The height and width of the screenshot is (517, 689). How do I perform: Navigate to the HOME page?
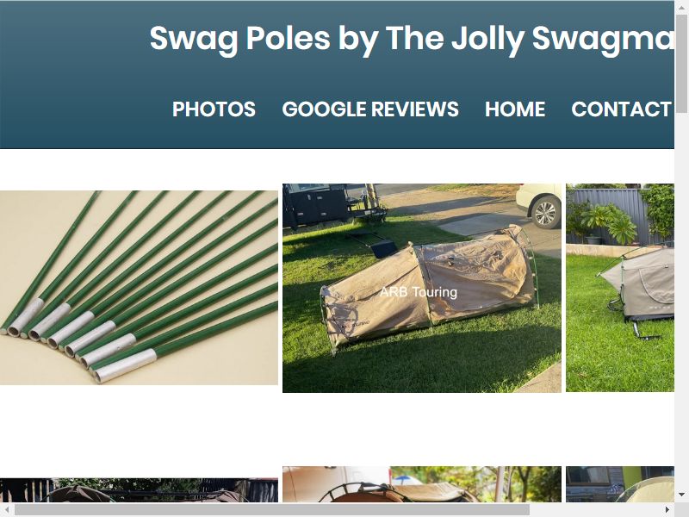(515, 109)
